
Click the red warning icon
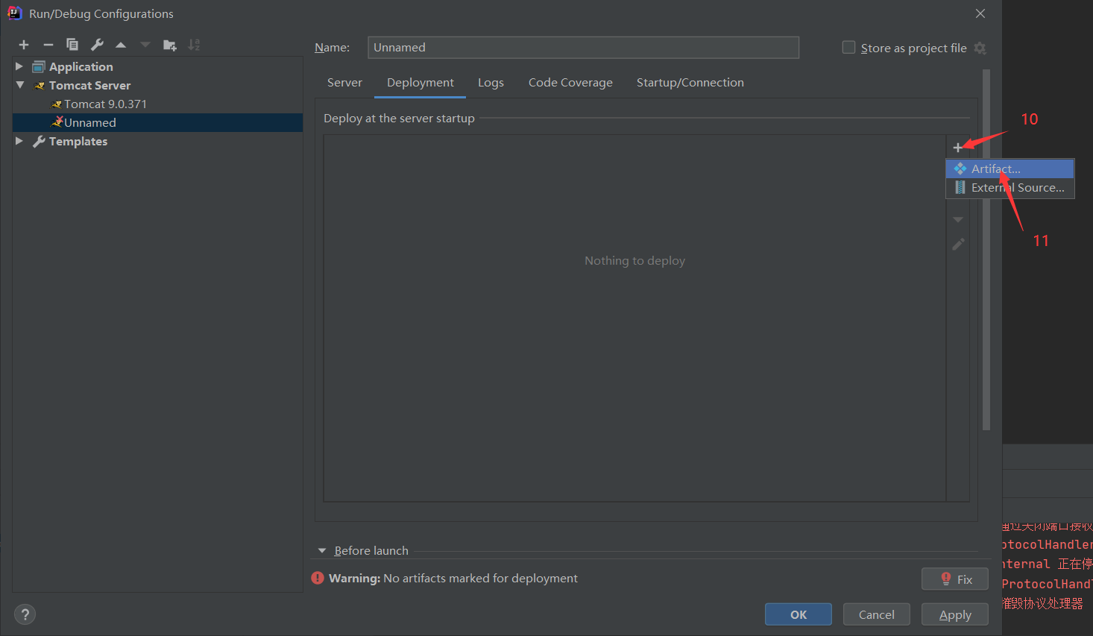pos(318,578)
